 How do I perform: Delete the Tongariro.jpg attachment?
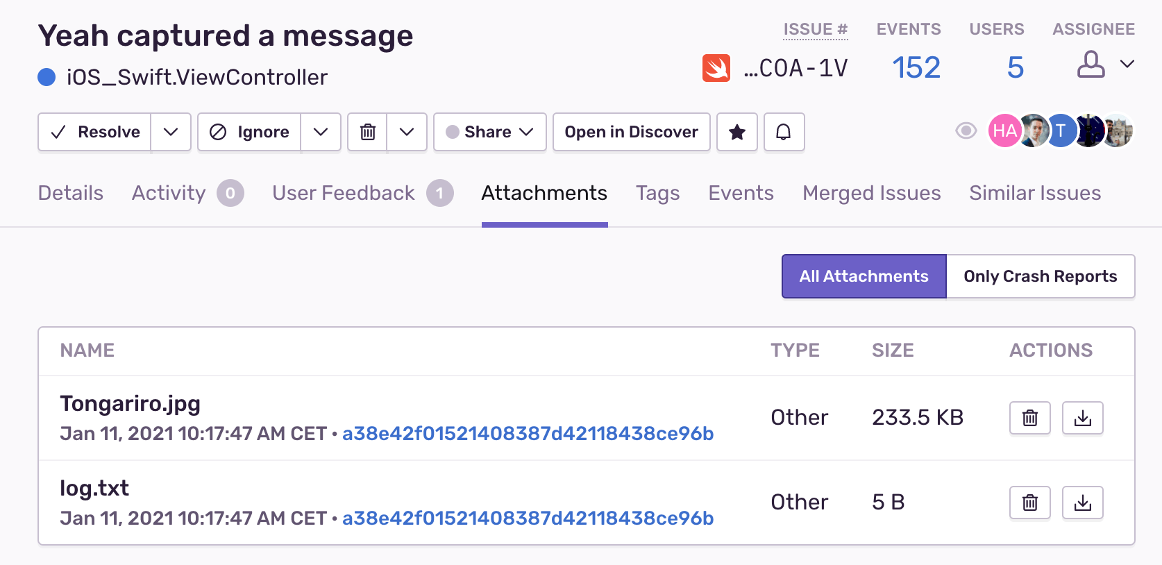(x=1030, y=418)
